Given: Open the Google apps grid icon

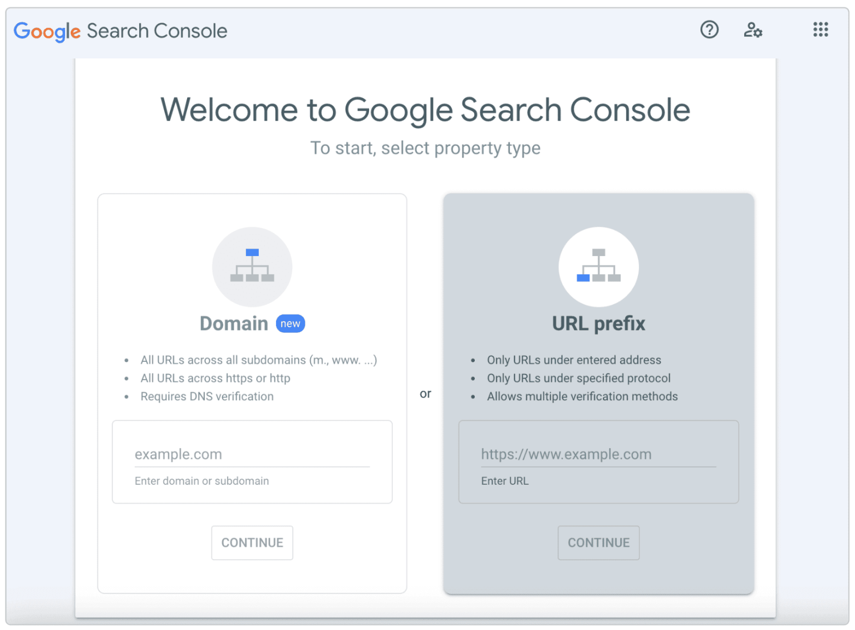Looking at the screenshot, I should [x=820, y=29].
